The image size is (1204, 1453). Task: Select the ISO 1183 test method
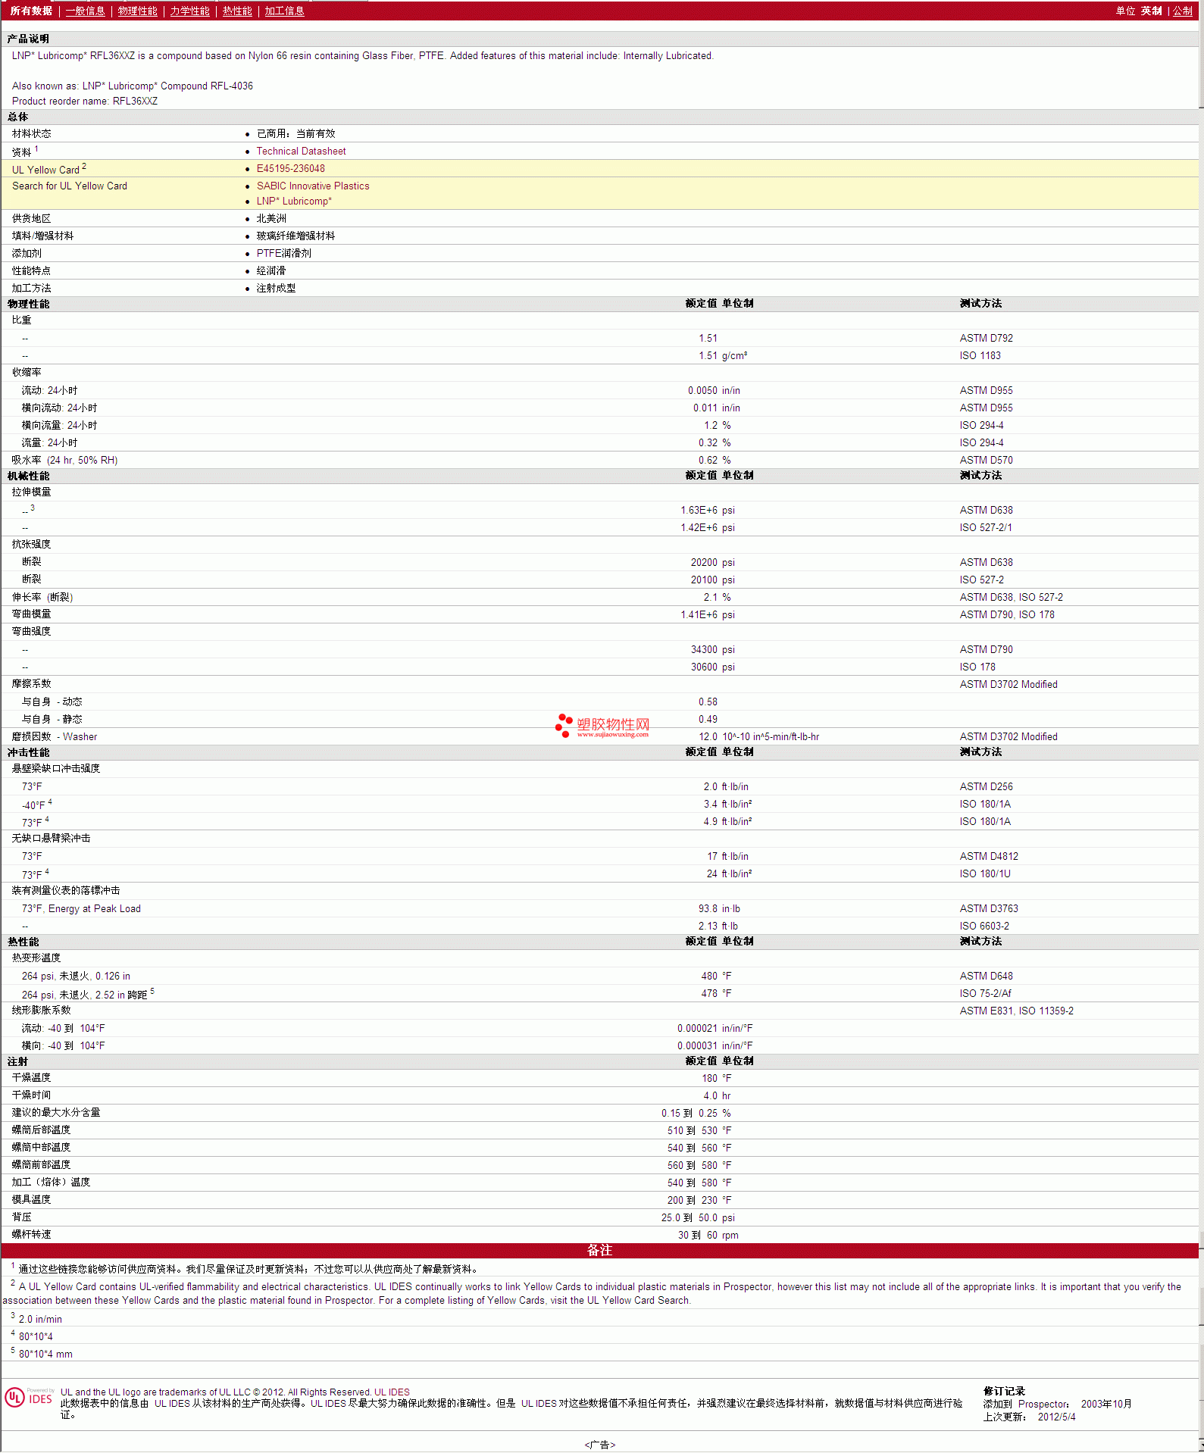pos(980,356)
